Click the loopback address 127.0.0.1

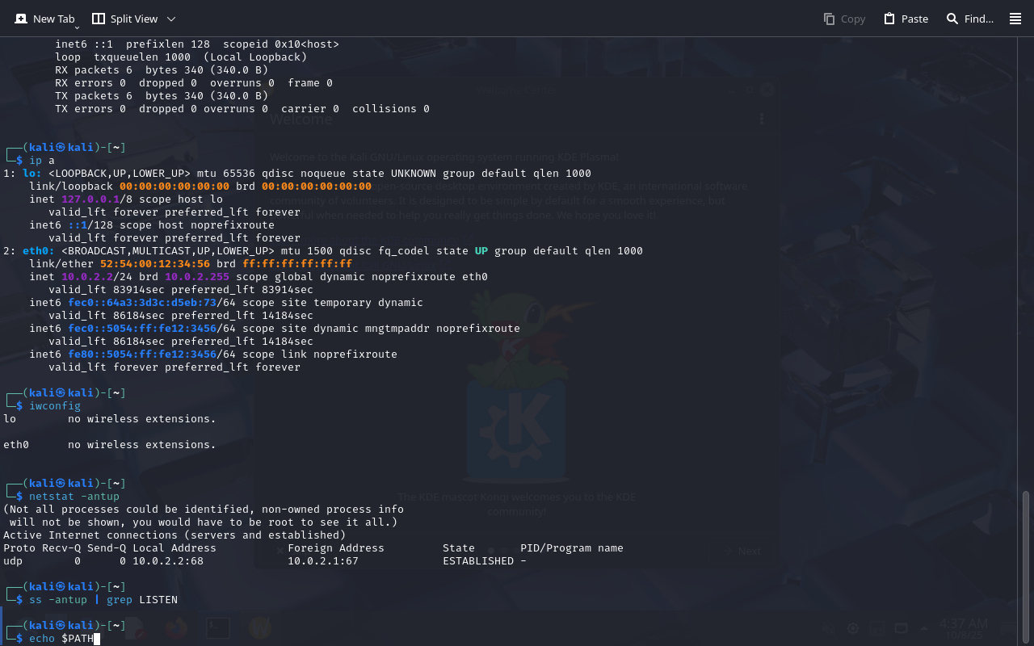coord(90,199)
